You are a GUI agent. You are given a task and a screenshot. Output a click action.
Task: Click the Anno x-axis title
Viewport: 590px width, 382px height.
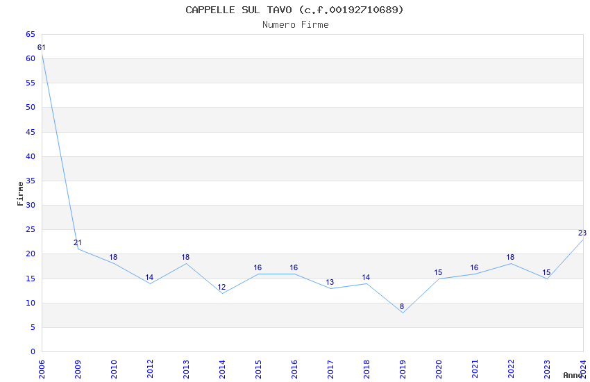(573, 375)
